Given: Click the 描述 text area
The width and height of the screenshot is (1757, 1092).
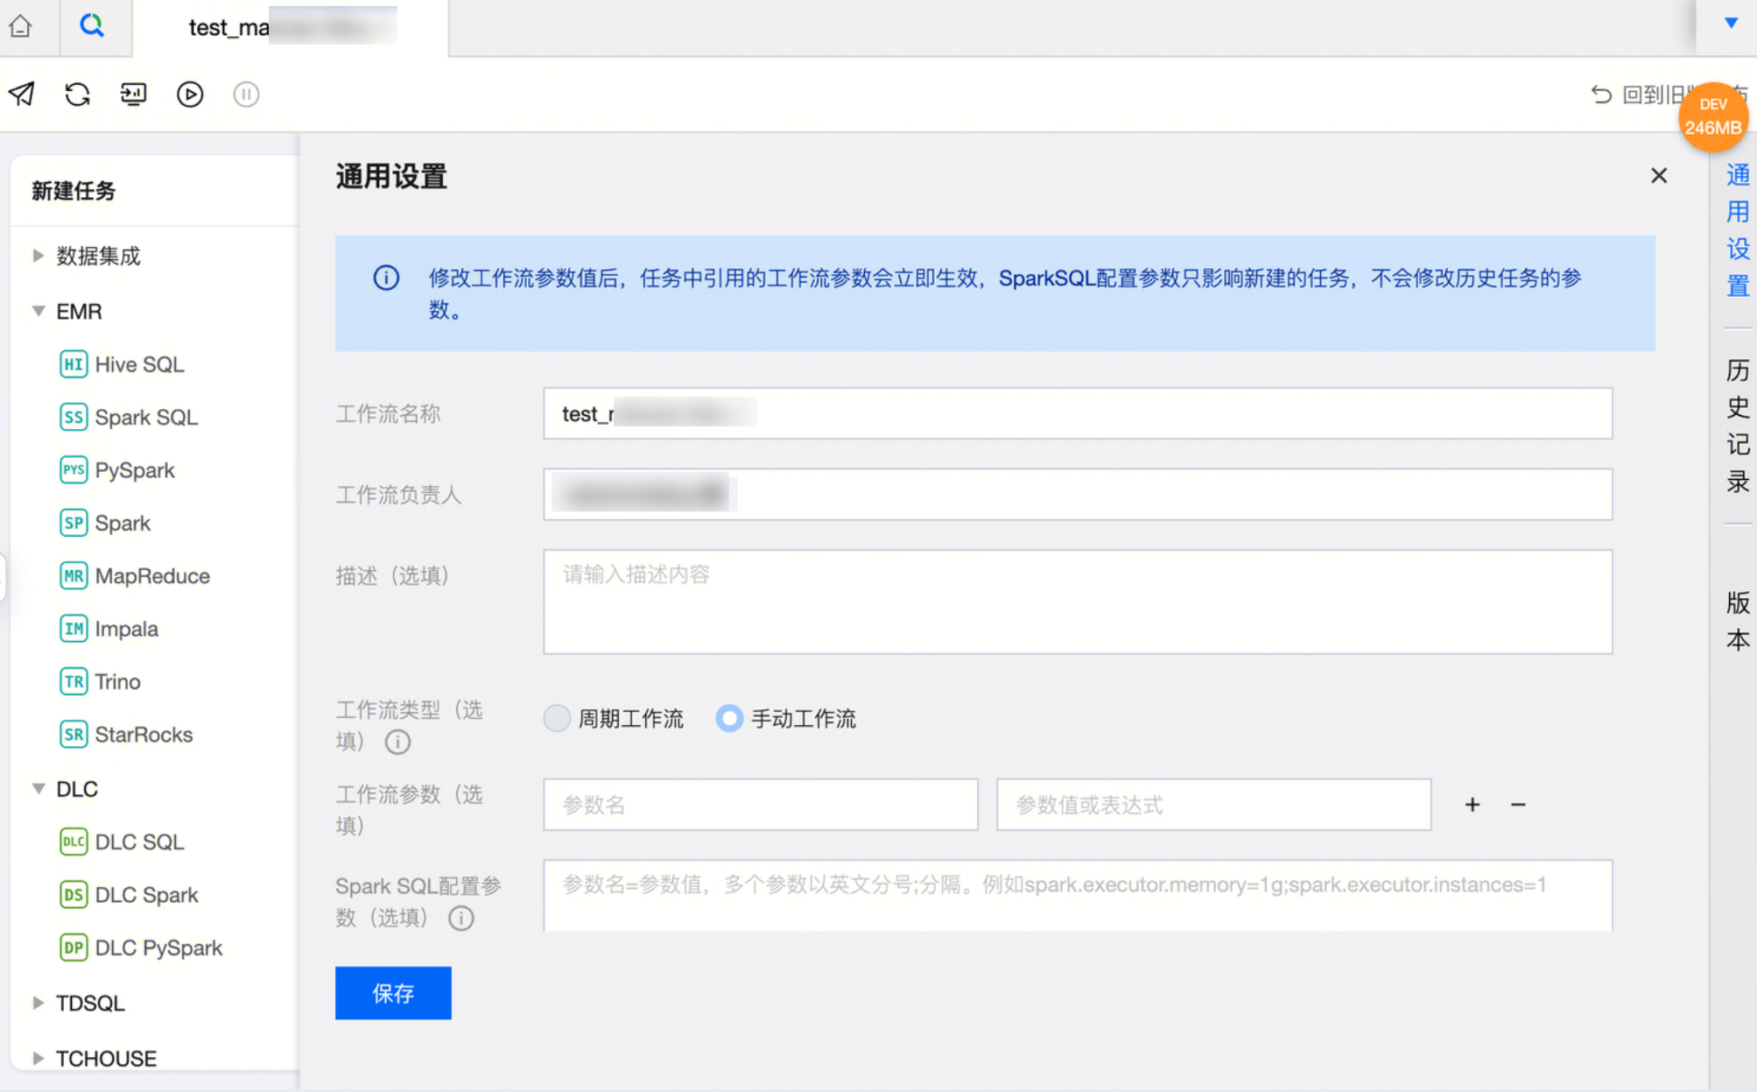Looking at the screenshot, I should tap(1077, 601).
